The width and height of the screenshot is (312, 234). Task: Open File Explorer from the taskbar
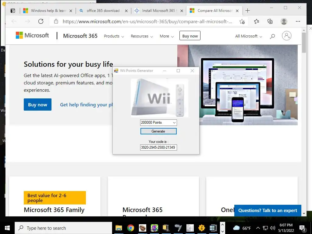tap(119, 228)
